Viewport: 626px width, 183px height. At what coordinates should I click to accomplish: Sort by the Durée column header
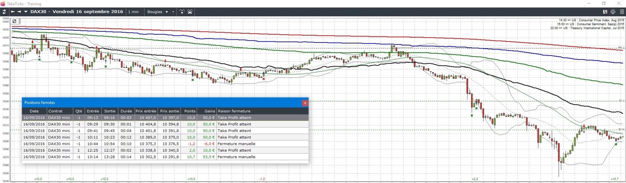tap(126, 111)
